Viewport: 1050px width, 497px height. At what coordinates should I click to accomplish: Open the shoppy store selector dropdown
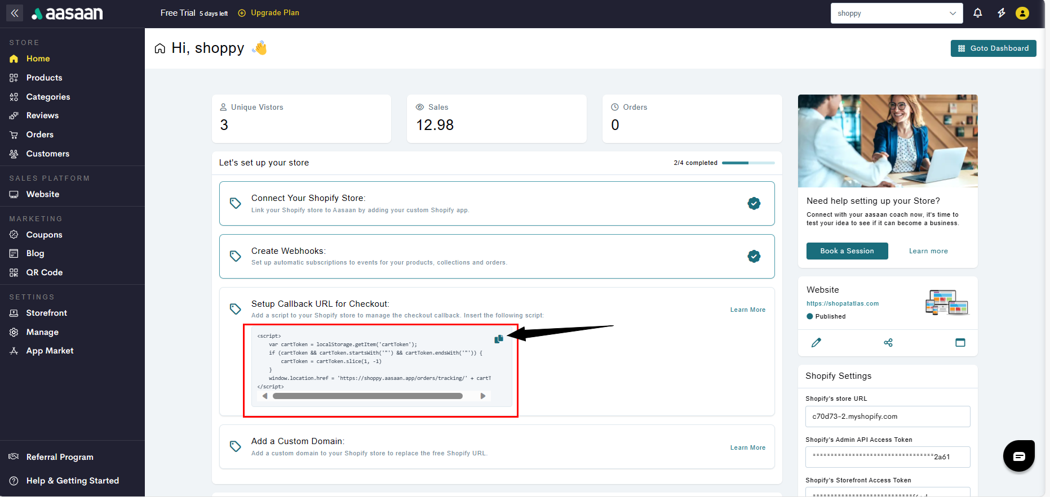click(896, 13)
